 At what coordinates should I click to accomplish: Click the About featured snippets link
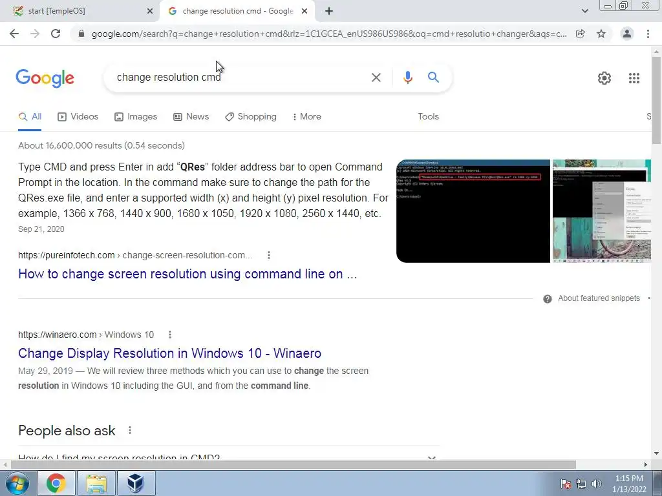click(x=599, y=298)
